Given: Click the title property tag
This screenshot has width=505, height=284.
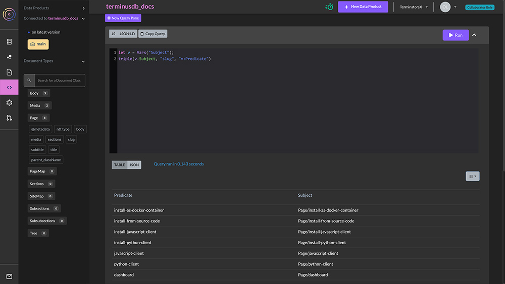Looking at the screenshot, I should pyautogui.click(x=54, y=149).
